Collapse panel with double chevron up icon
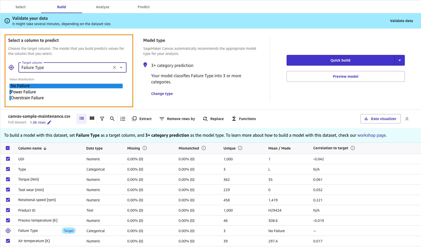The image size is (421, 247). tap(407, 119)
